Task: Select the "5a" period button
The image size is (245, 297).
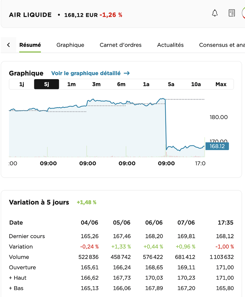Action: tap(171, 84)
